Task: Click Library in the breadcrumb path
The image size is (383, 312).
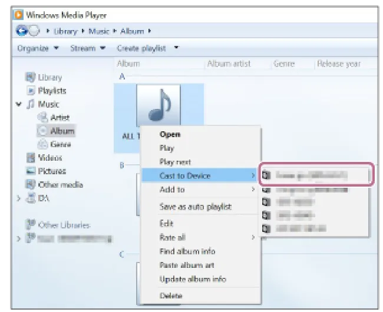Action: click(65, 31)
